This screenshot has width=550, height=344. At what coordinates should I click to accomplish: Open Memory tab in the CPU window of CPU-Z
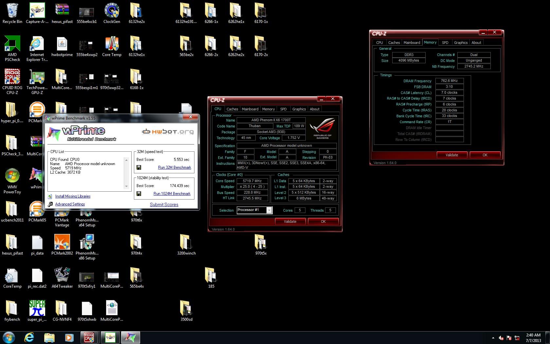coord(268,109)
